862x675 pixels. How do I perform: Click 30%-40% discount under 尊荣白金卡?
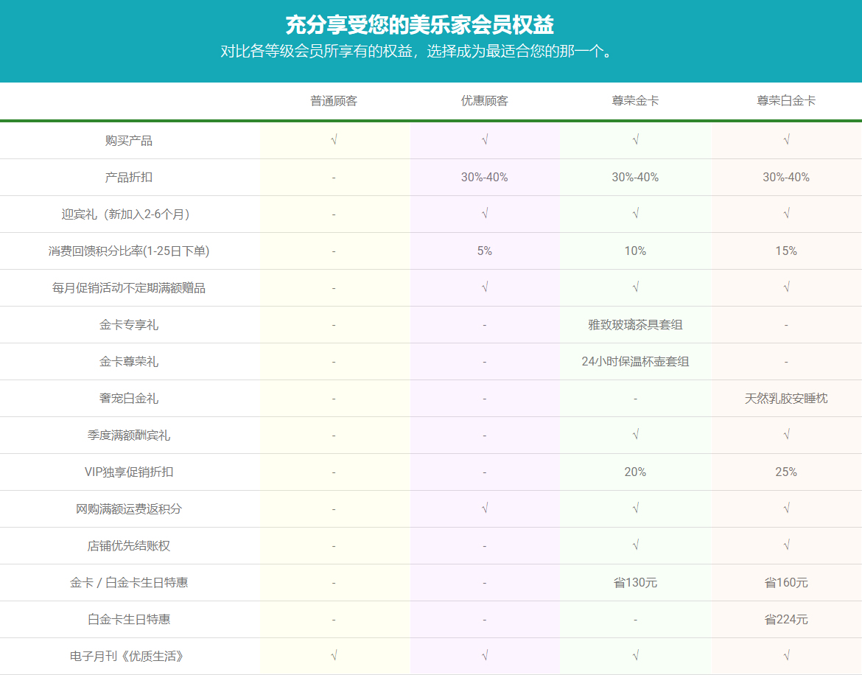pyautogui.click(x=786, y=178)
